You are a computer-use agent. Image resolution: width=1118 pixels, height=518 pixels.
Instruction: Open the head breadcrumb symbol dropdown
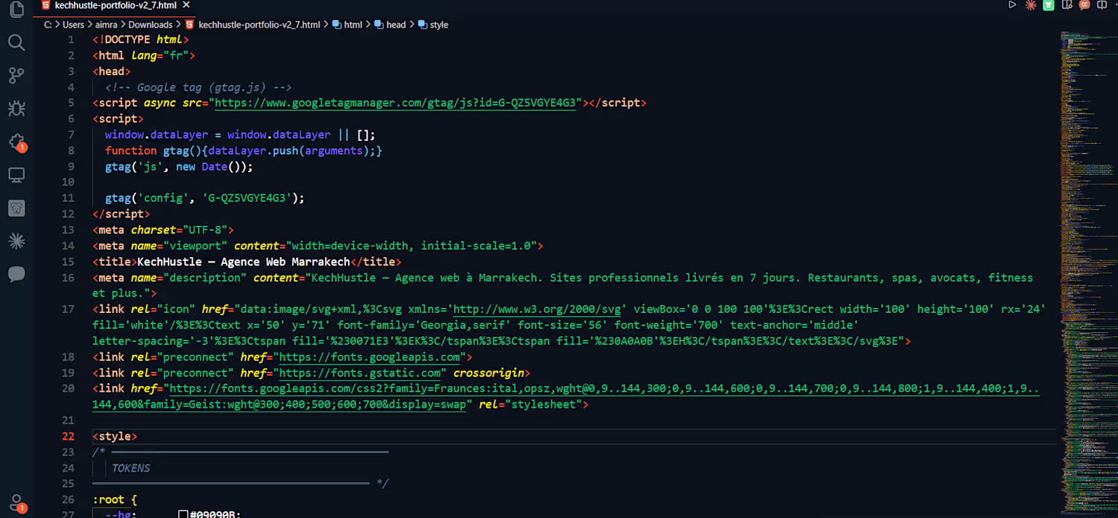tap(396, 25)
